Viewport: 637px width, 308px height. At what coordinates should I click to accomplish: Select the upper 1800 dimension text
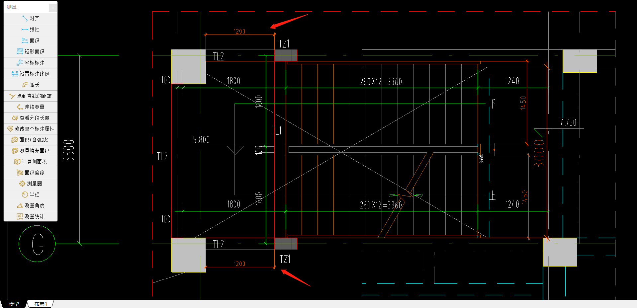tap(233, 81)
